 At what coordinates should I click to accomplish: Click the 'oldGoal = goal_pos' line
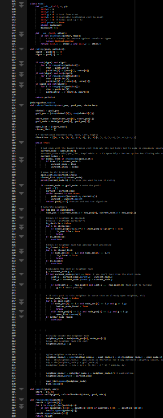click(x=47, y=111)
